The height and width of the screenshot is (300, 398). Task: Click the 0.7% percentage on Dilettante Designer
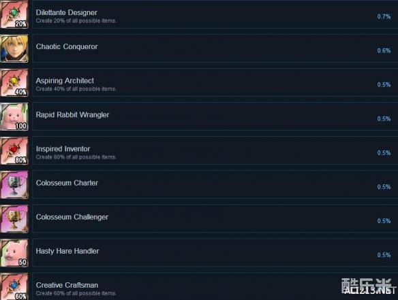(x=384, y=17)
